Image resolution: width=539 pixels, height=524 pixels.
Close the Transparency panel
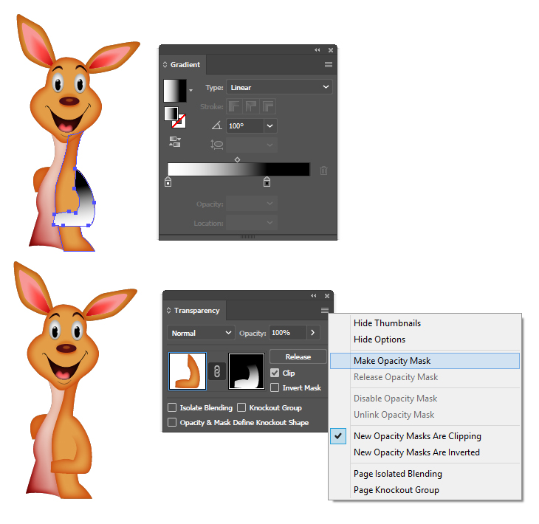(327, 296)
